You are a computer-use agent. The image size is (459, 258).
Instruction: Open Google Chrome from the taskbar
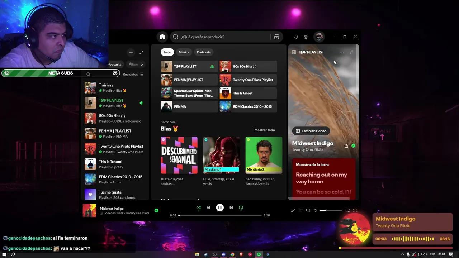click(232, 254)
